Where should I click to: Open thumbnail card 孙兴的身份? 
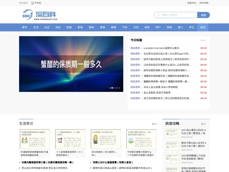(x=106, y=143)
